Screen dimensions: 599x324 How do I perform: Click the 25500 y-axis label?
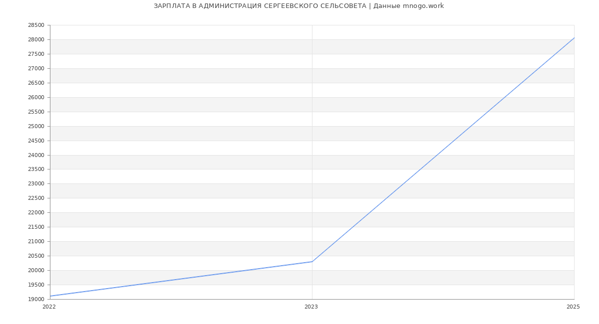pos(36,112)
